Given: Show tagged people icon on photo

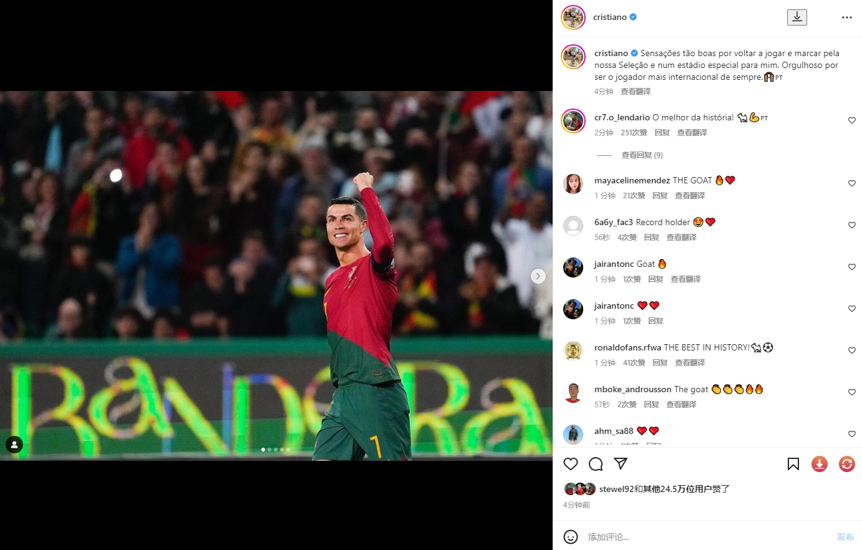Looking at the screenshot, I should (14, 445).
